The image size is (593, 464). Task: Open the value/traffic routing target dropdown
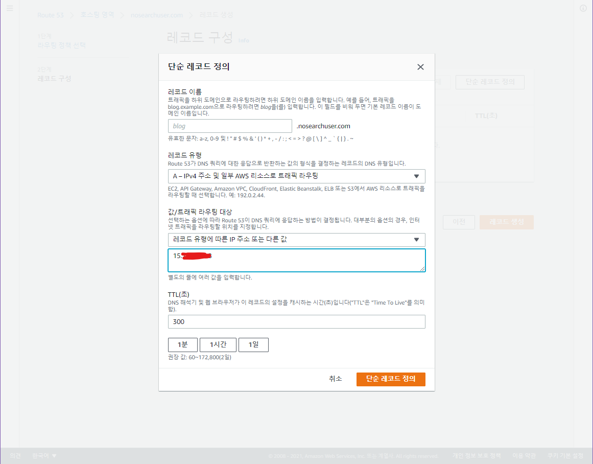296,240
